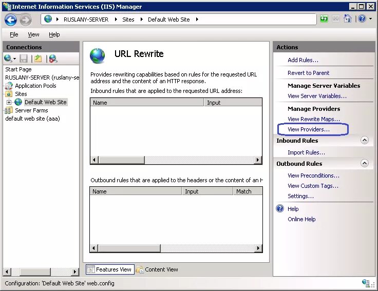Click the outbound rules Input column header
Image resolution: width=378 pixels, height=291 pixels.
click(x=207, y=191)
